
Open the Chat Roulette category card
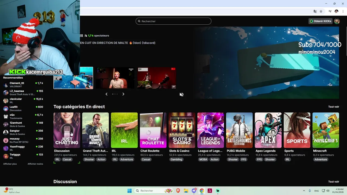tap(153, 130)
